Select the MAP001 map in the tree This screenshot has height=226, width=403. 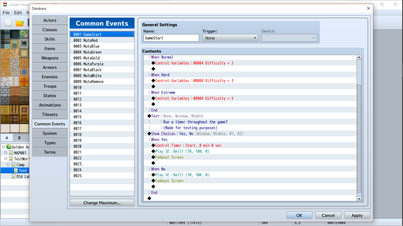click(x=17, y=153)
